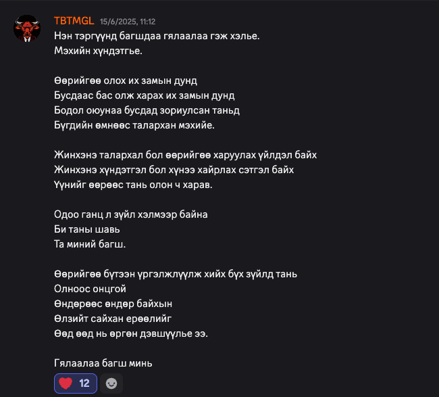The height and width of the screenshot is (397, 439).
Task: Click the text "Мэхийн хүндэтгье."
Action: coord(99,51)
